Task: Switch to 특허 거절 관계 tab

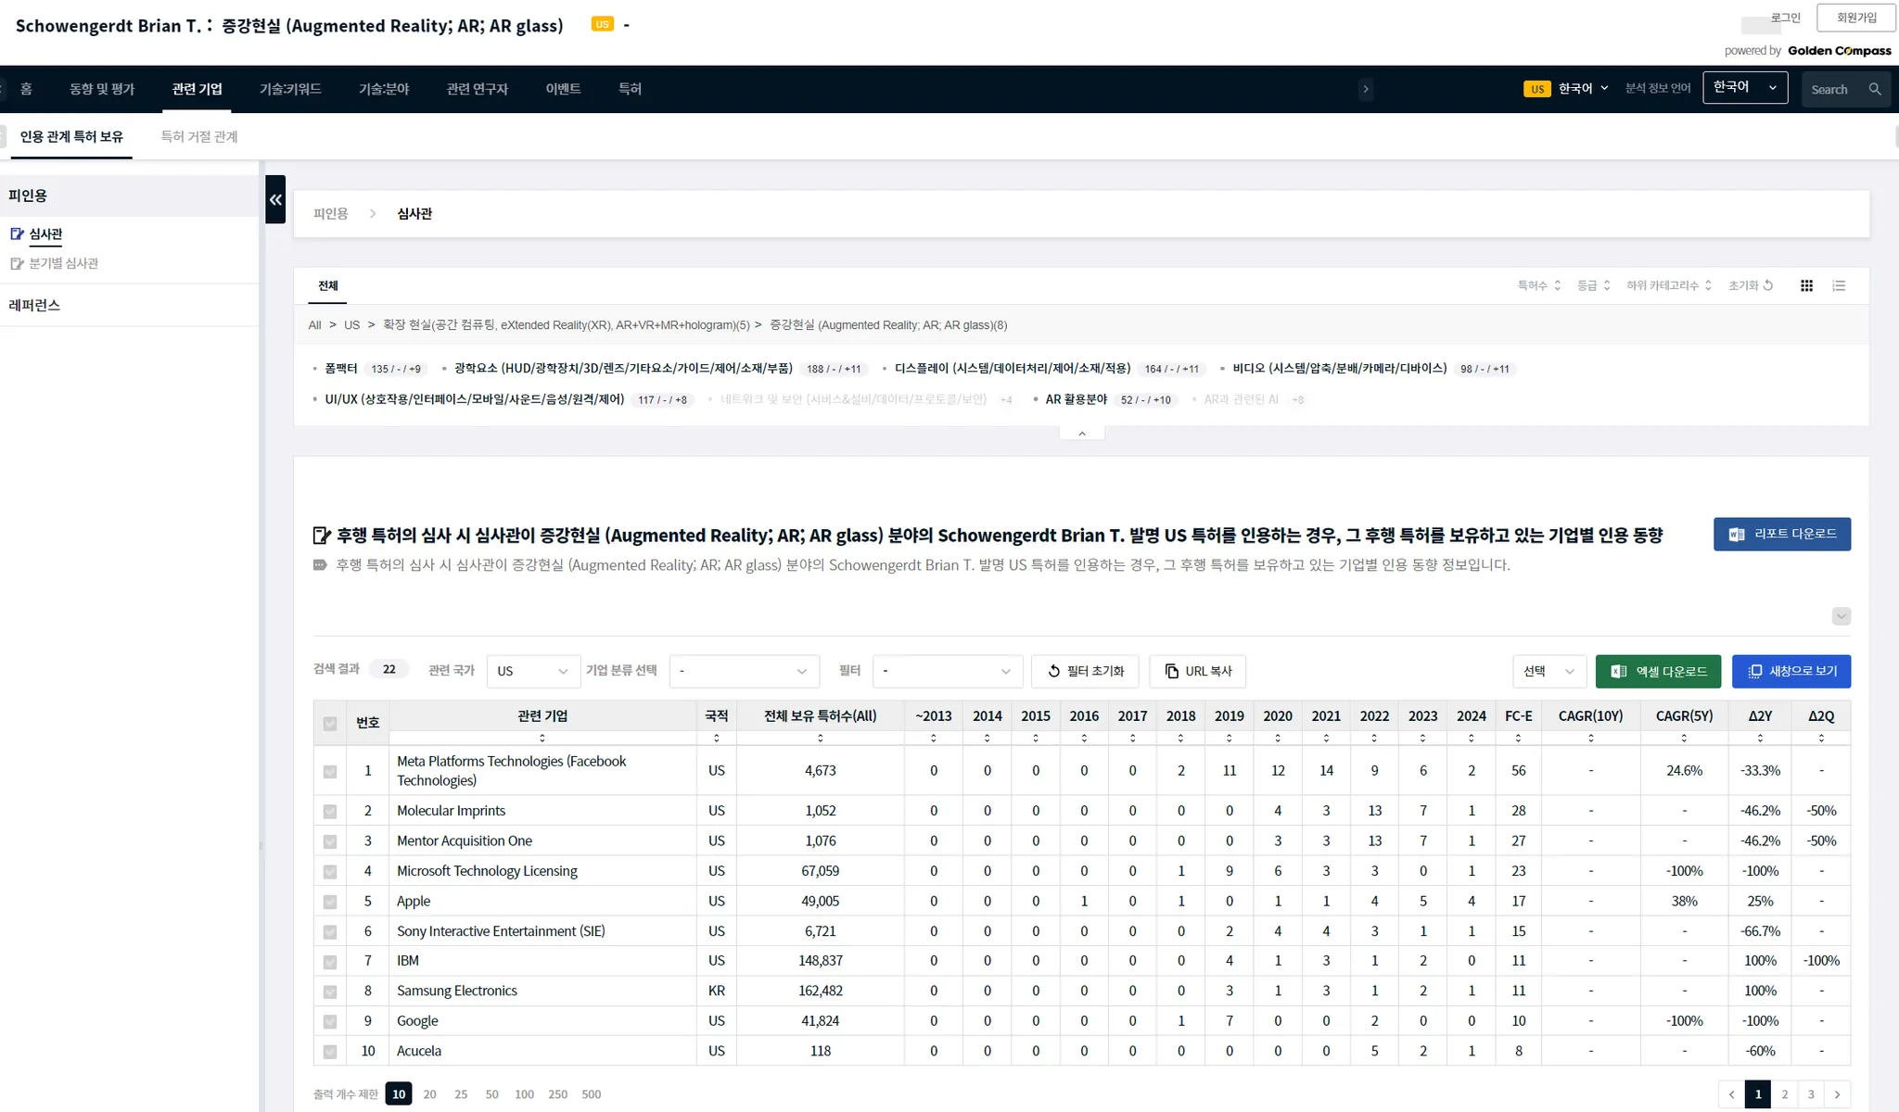Action: 199,136
